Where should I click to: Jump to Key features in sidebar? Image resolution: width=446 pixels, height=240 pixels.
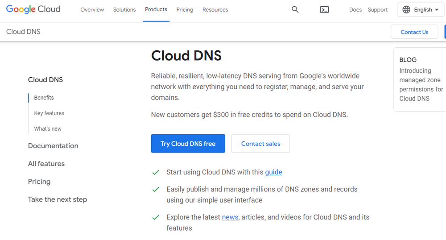pos(49,113)
